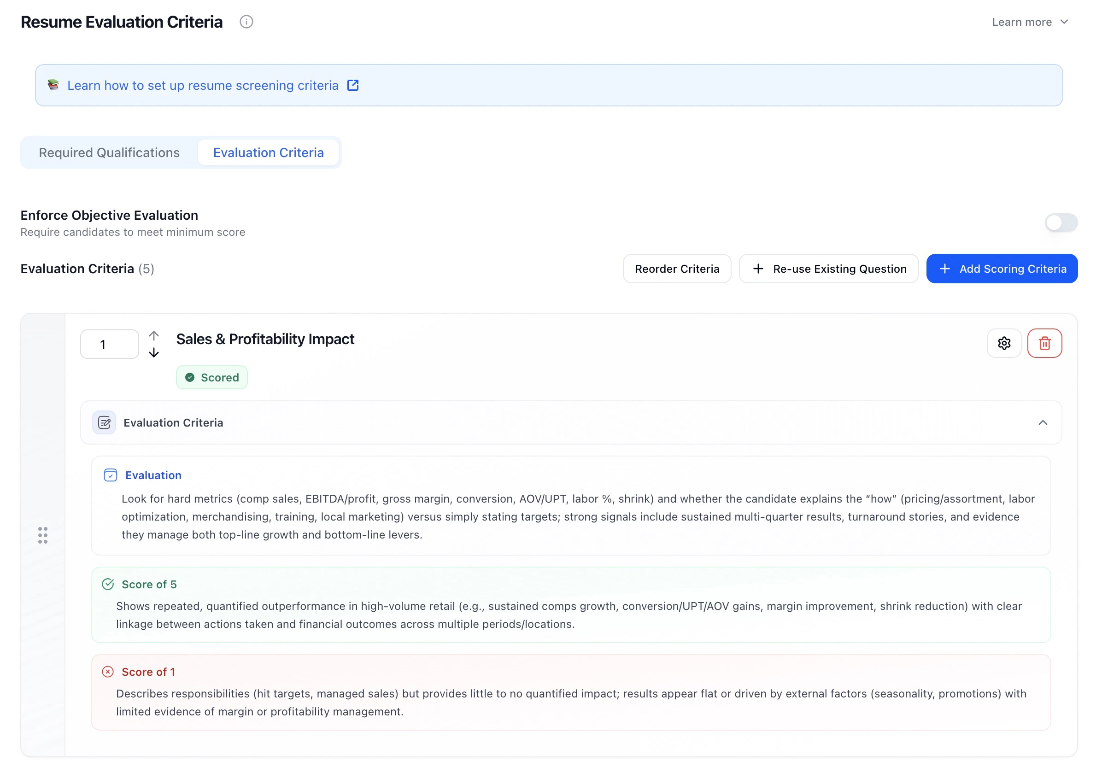
Task: Switch to Required Qualifications tab
Action: click(109, 152)
